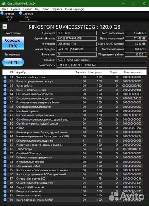This screenshot has width=149, height=206.
Task: Click power-on count value 1413 раз
Action: [136, 49]
